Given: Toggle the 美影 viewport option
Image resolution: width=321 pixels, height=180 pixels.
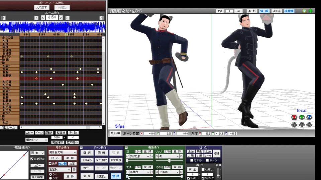Looking at the screenshot, I should point(251,11).
